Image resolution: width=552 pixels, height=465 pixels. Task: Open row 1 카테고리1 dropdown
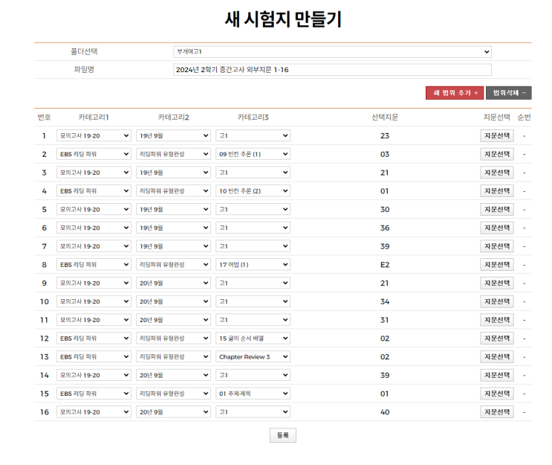coord(94,135)
